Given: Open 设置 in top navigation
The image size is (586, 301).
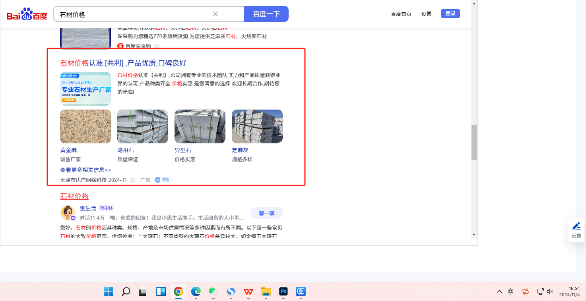Looking at the screenshot, I should pos(426,14).
